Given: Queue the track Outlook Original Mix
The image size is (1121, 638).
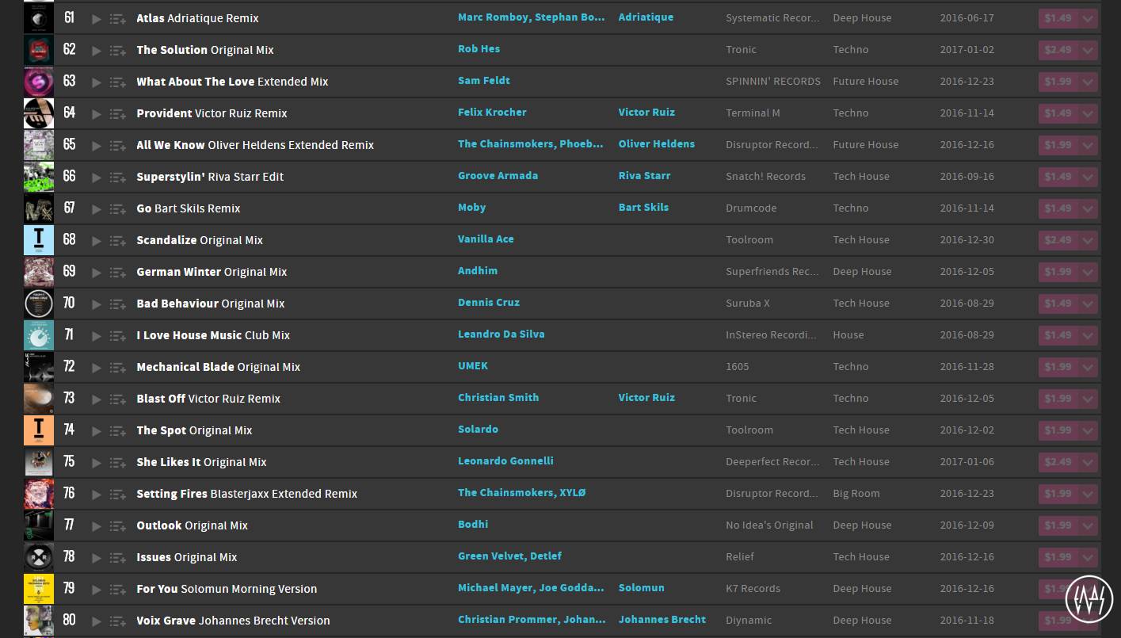Looking at the screenshot, I should click(x=118, y=525).
